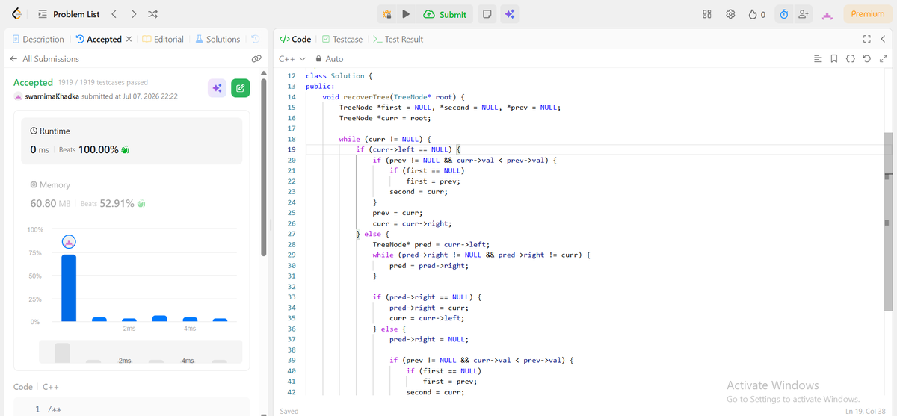Maximize the code panel
This screenshot has width=897, height=416.
(x=867, y=39)
